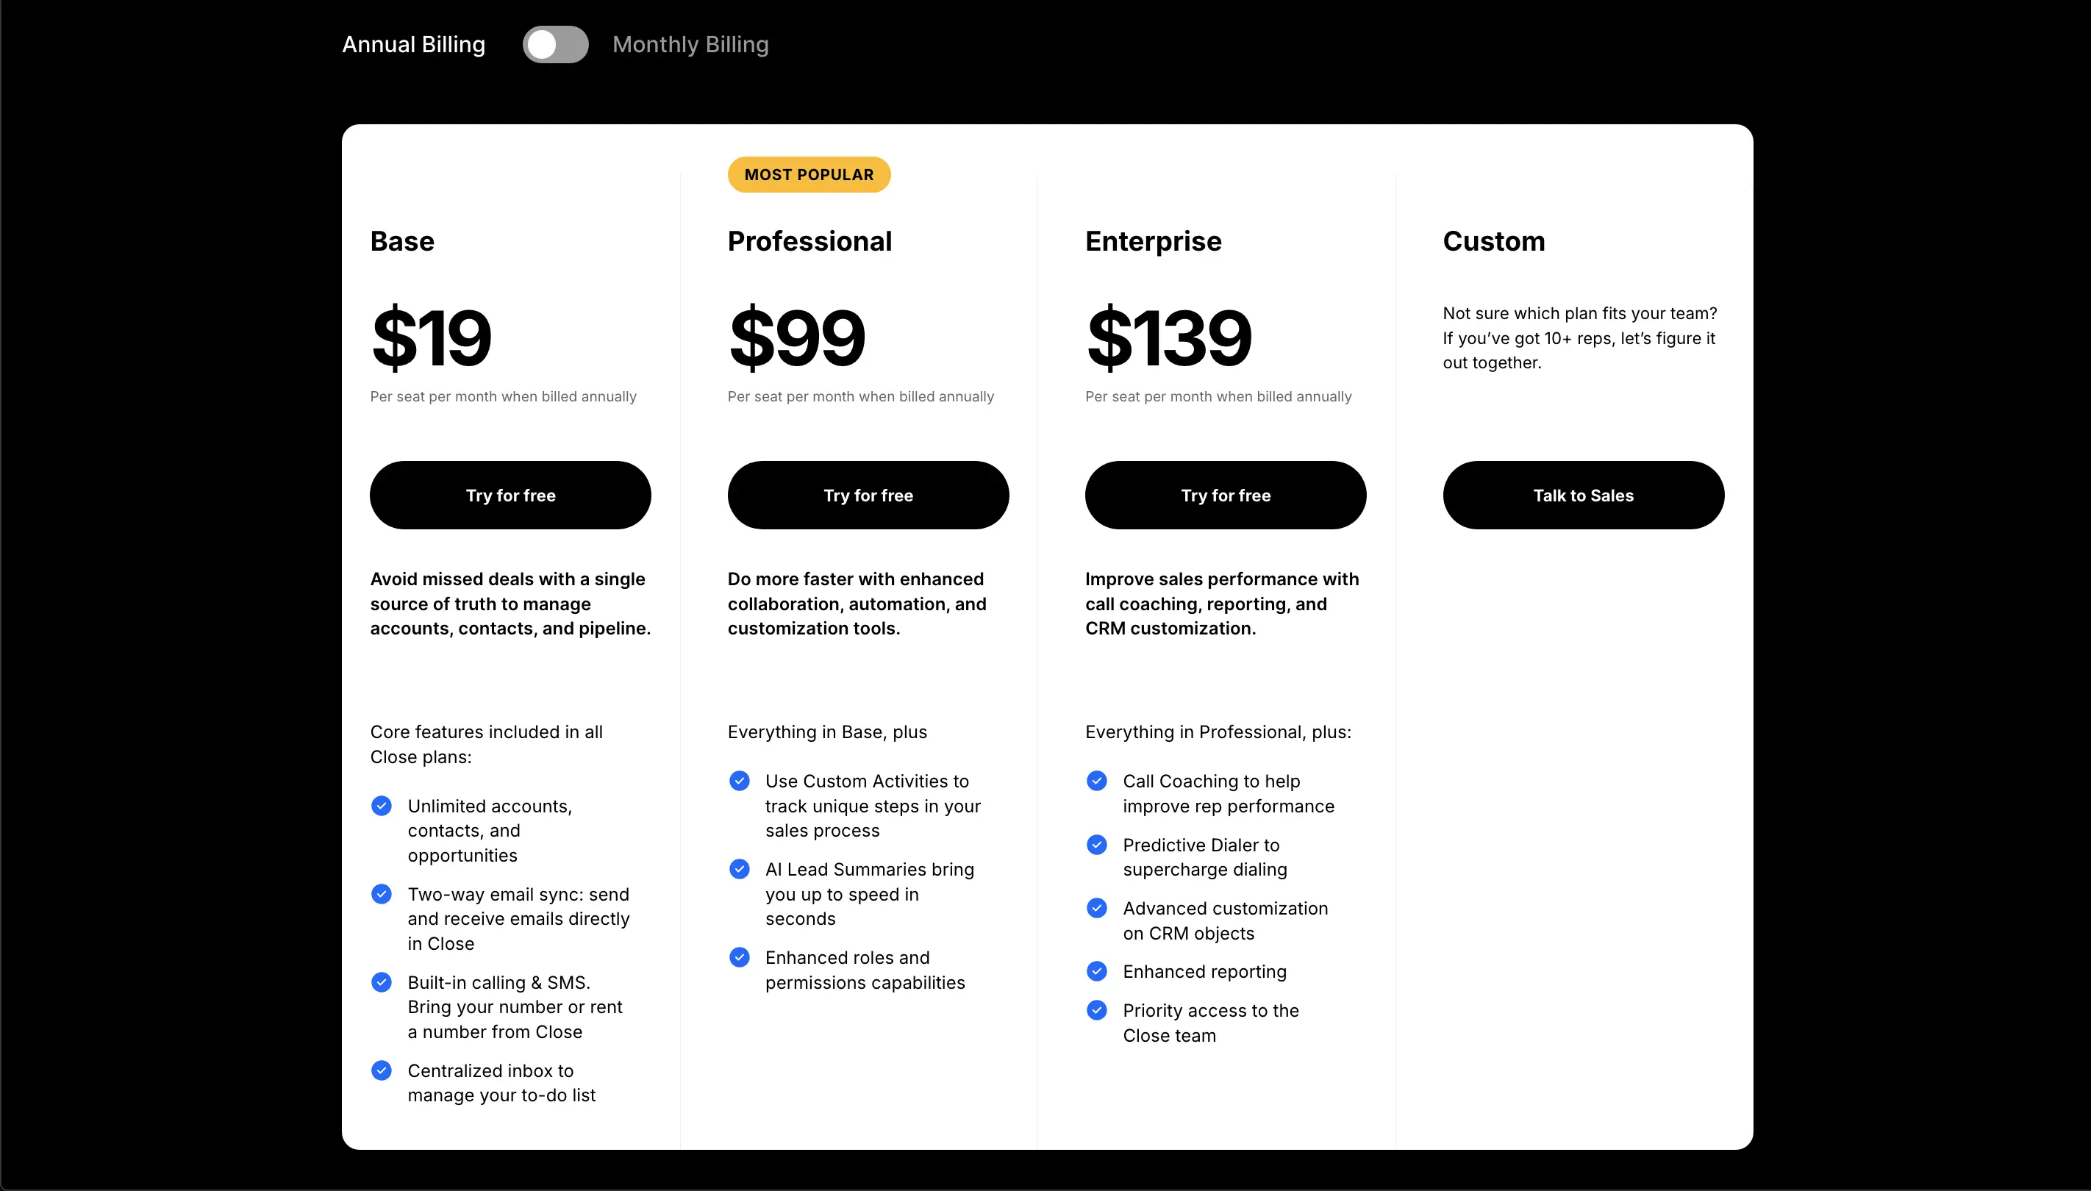
Task: Select the Enterprise plan title
Action: point(1153,240)
